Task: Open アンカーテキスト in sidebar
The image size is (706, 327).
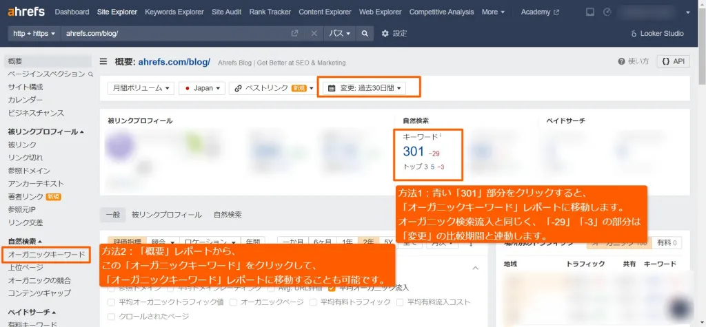Action: click(36, 184)
